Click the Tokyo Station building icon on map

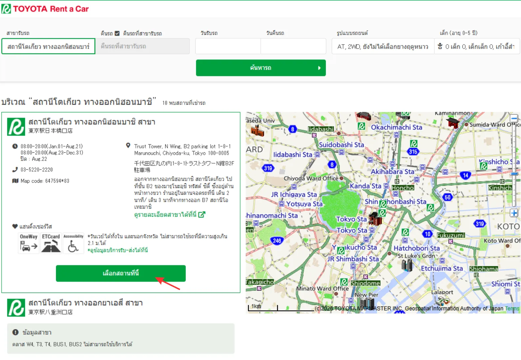(375, 218)
